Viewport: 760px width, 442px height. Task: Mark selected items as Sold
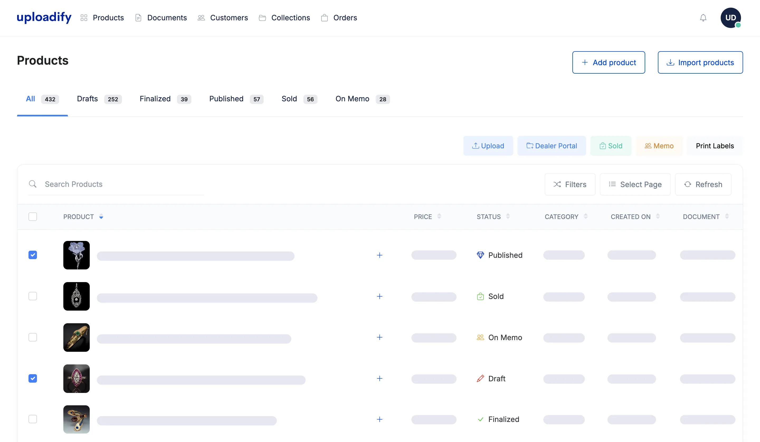[x=610, y=146]
